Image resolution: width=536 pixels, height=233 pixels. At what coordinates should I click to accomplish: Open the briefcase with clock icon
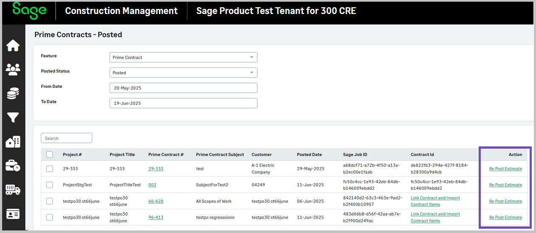click(13, 166)
